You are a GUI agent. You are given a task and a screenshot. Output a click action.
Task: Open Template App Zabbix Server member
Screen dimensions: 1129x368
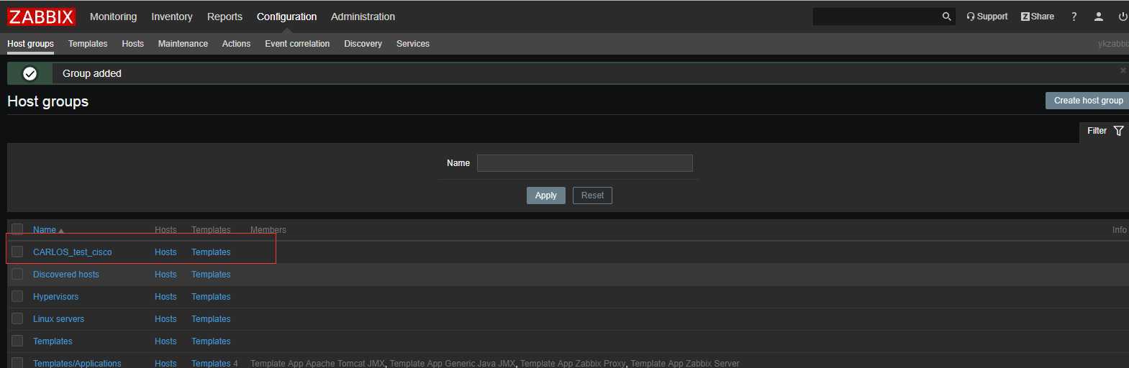tap(685, 363)
